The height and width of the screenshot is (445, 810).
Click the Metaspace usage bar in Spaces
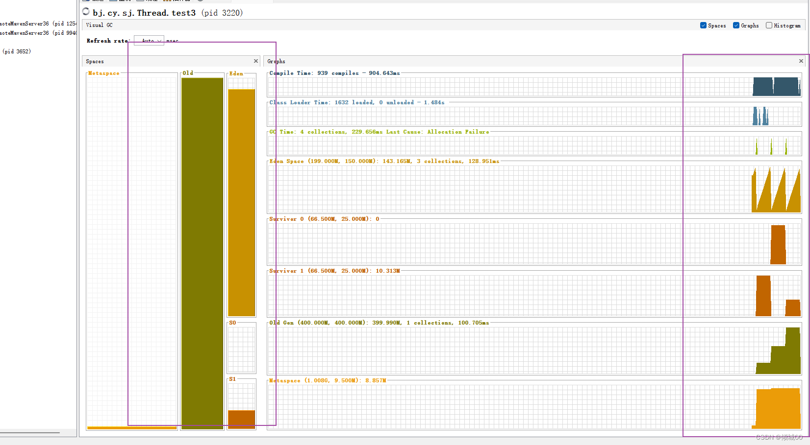132,428
